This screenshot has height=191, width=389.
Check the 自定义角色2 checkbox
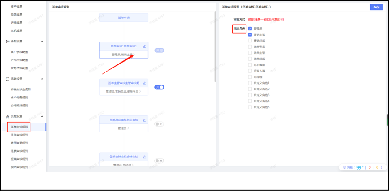250,89
